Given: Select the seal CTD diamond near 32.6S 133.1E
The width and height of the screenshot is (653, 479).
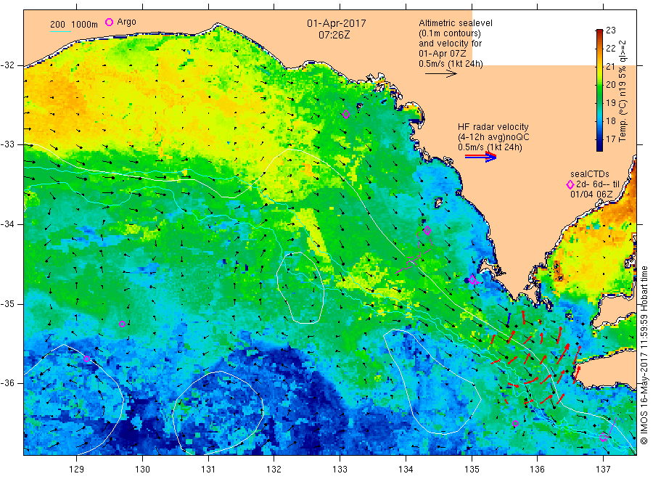Looking at the screenshot, I should click(x=346, y=114).
